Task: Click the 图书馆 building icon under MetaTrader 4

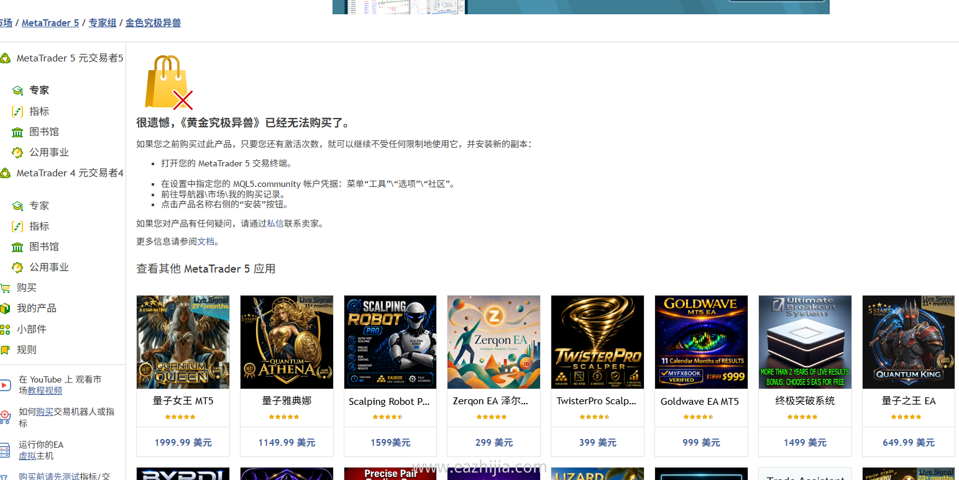Action: [x=17, y=247]
